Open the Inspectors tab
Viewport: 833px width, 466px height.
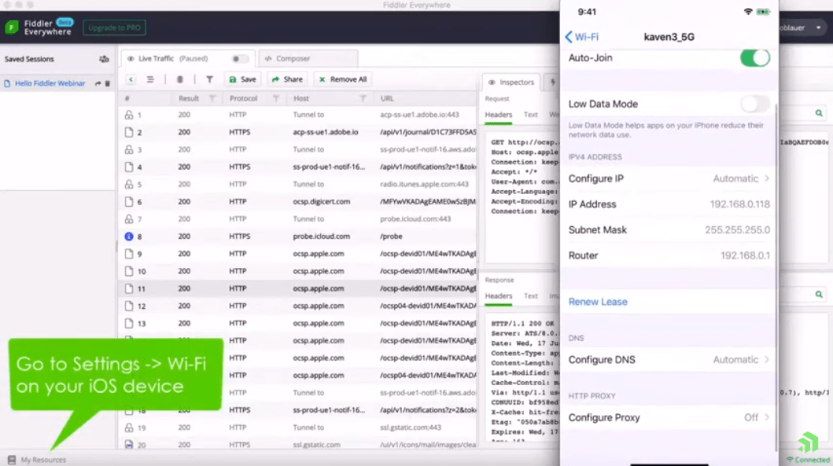(x=510, y=83)
